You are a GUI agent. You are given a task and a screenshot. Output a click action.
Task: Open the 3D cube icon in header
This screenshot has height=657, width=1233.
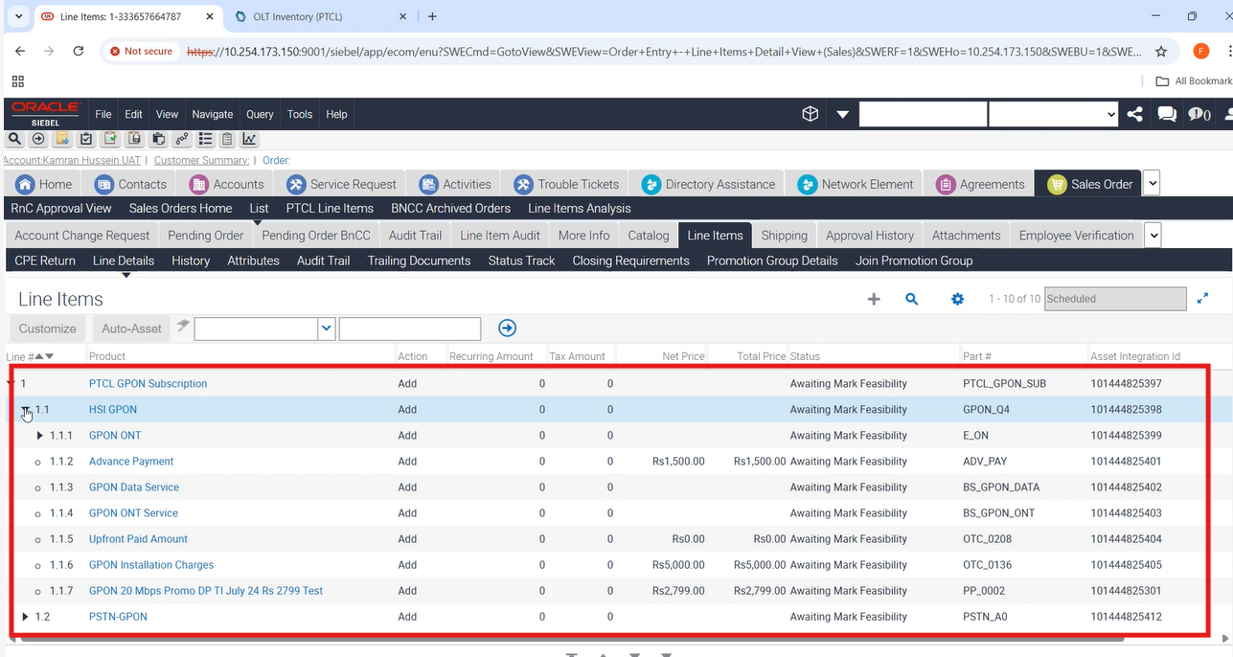(x=811, y=114)
